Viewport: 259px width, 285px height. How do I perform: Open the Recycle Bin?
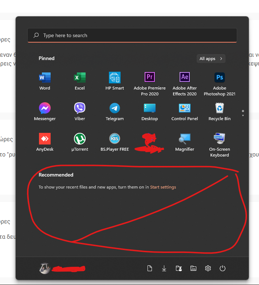(220, 112)
